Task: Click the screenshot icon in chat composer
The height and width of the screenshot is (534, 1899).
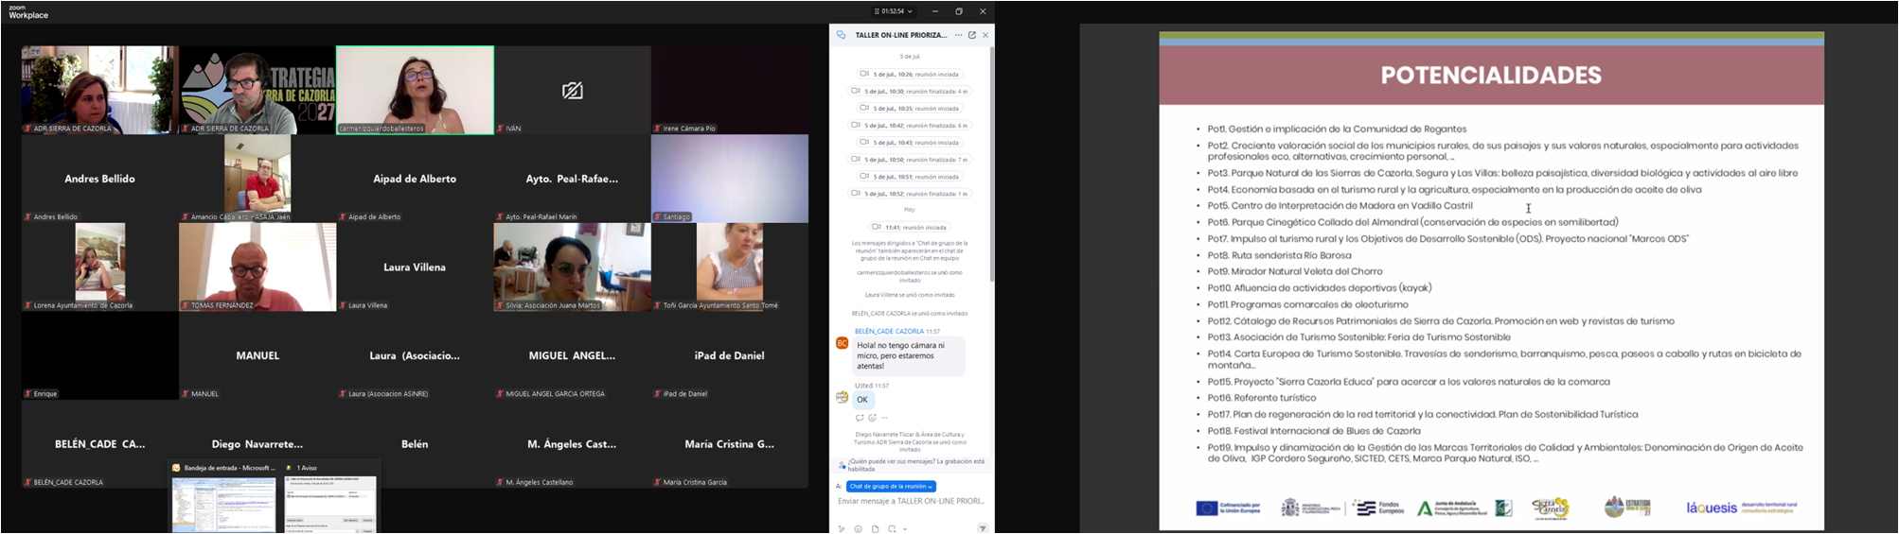Action: (x=891, y=528)
